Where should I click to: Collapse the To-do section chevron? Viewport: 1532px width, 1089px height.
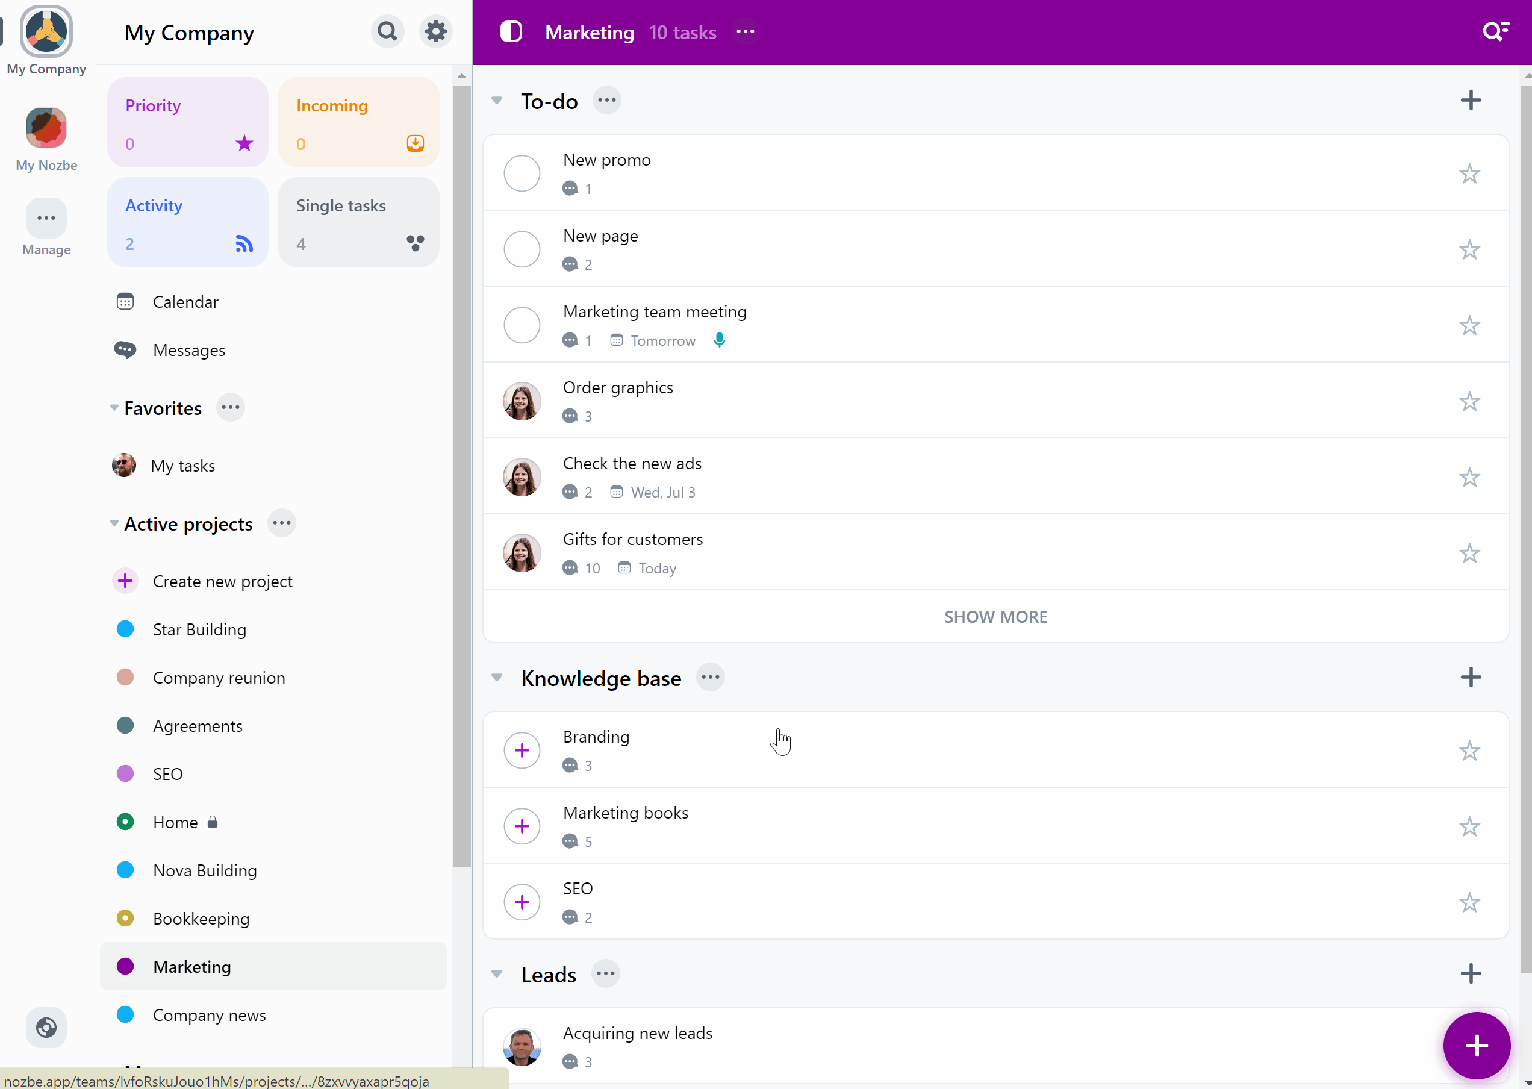(497, 101)
